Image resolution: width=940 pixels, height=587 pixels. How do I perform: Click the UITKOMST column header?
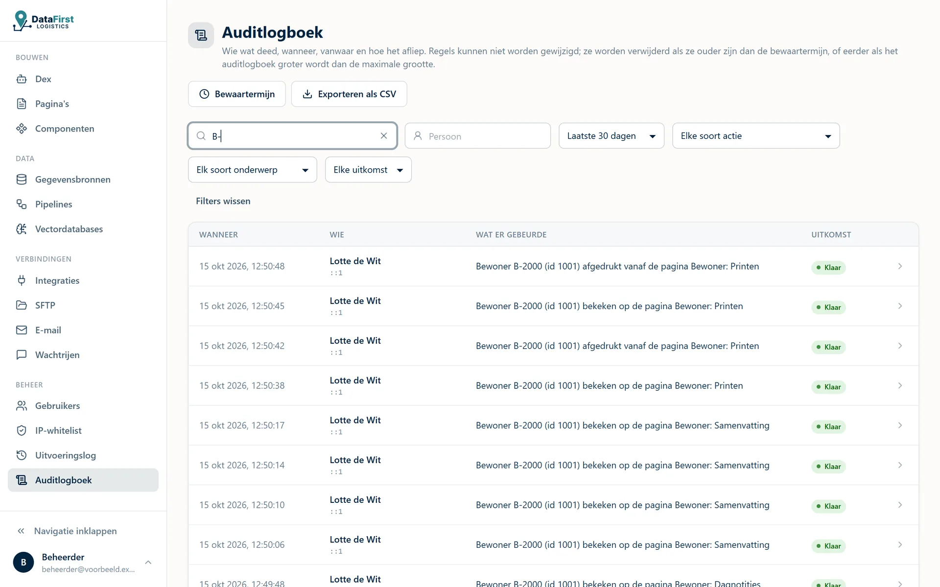(x=831, y=235)
